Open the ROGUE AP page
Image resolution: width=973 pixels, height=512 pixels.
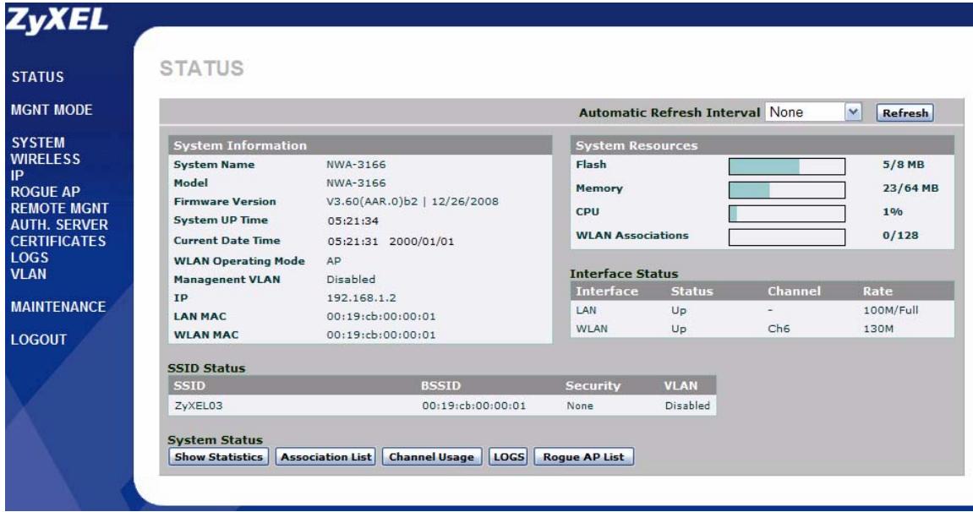pos(46,192)
